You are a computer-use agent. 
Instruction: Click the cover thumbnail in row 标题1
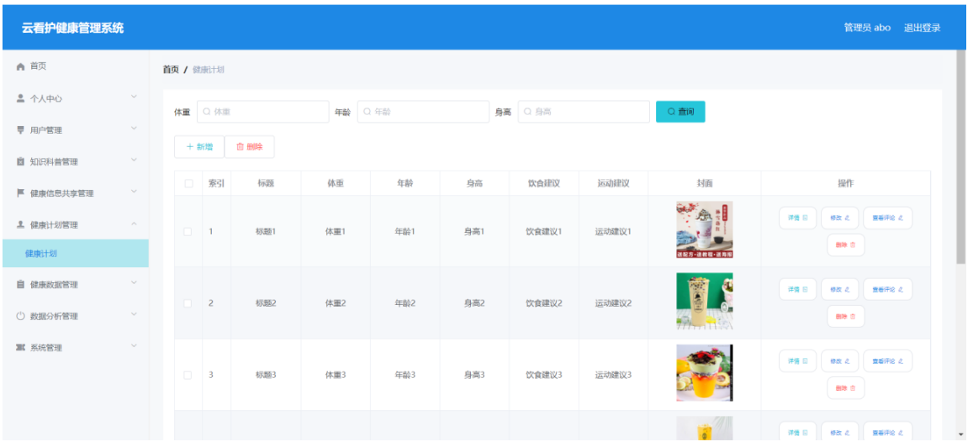pos(704,229)
